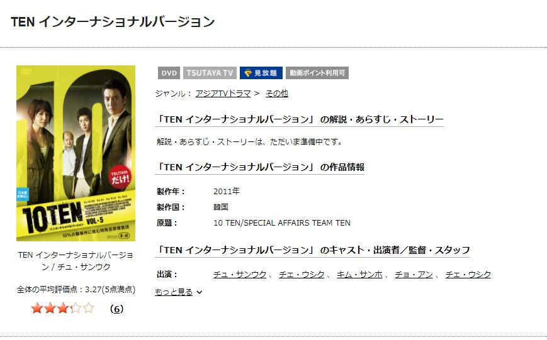
Task: Open the アジアTVドラマ genre link
Action: tap(223, 94)
